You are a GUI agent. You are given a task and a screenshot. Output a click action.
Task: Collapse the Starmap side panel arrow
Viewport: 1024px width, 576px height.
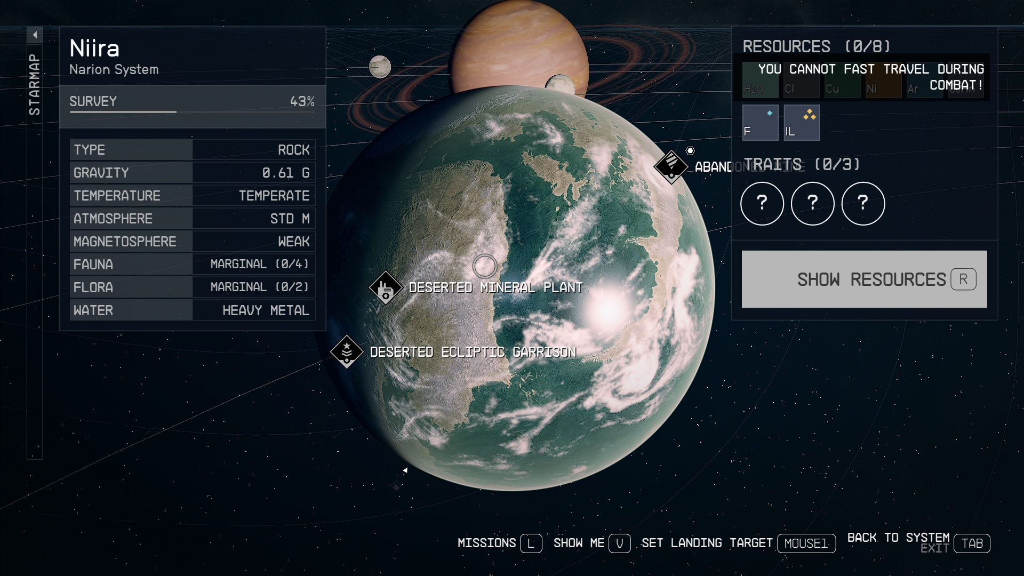click(35, 35)
